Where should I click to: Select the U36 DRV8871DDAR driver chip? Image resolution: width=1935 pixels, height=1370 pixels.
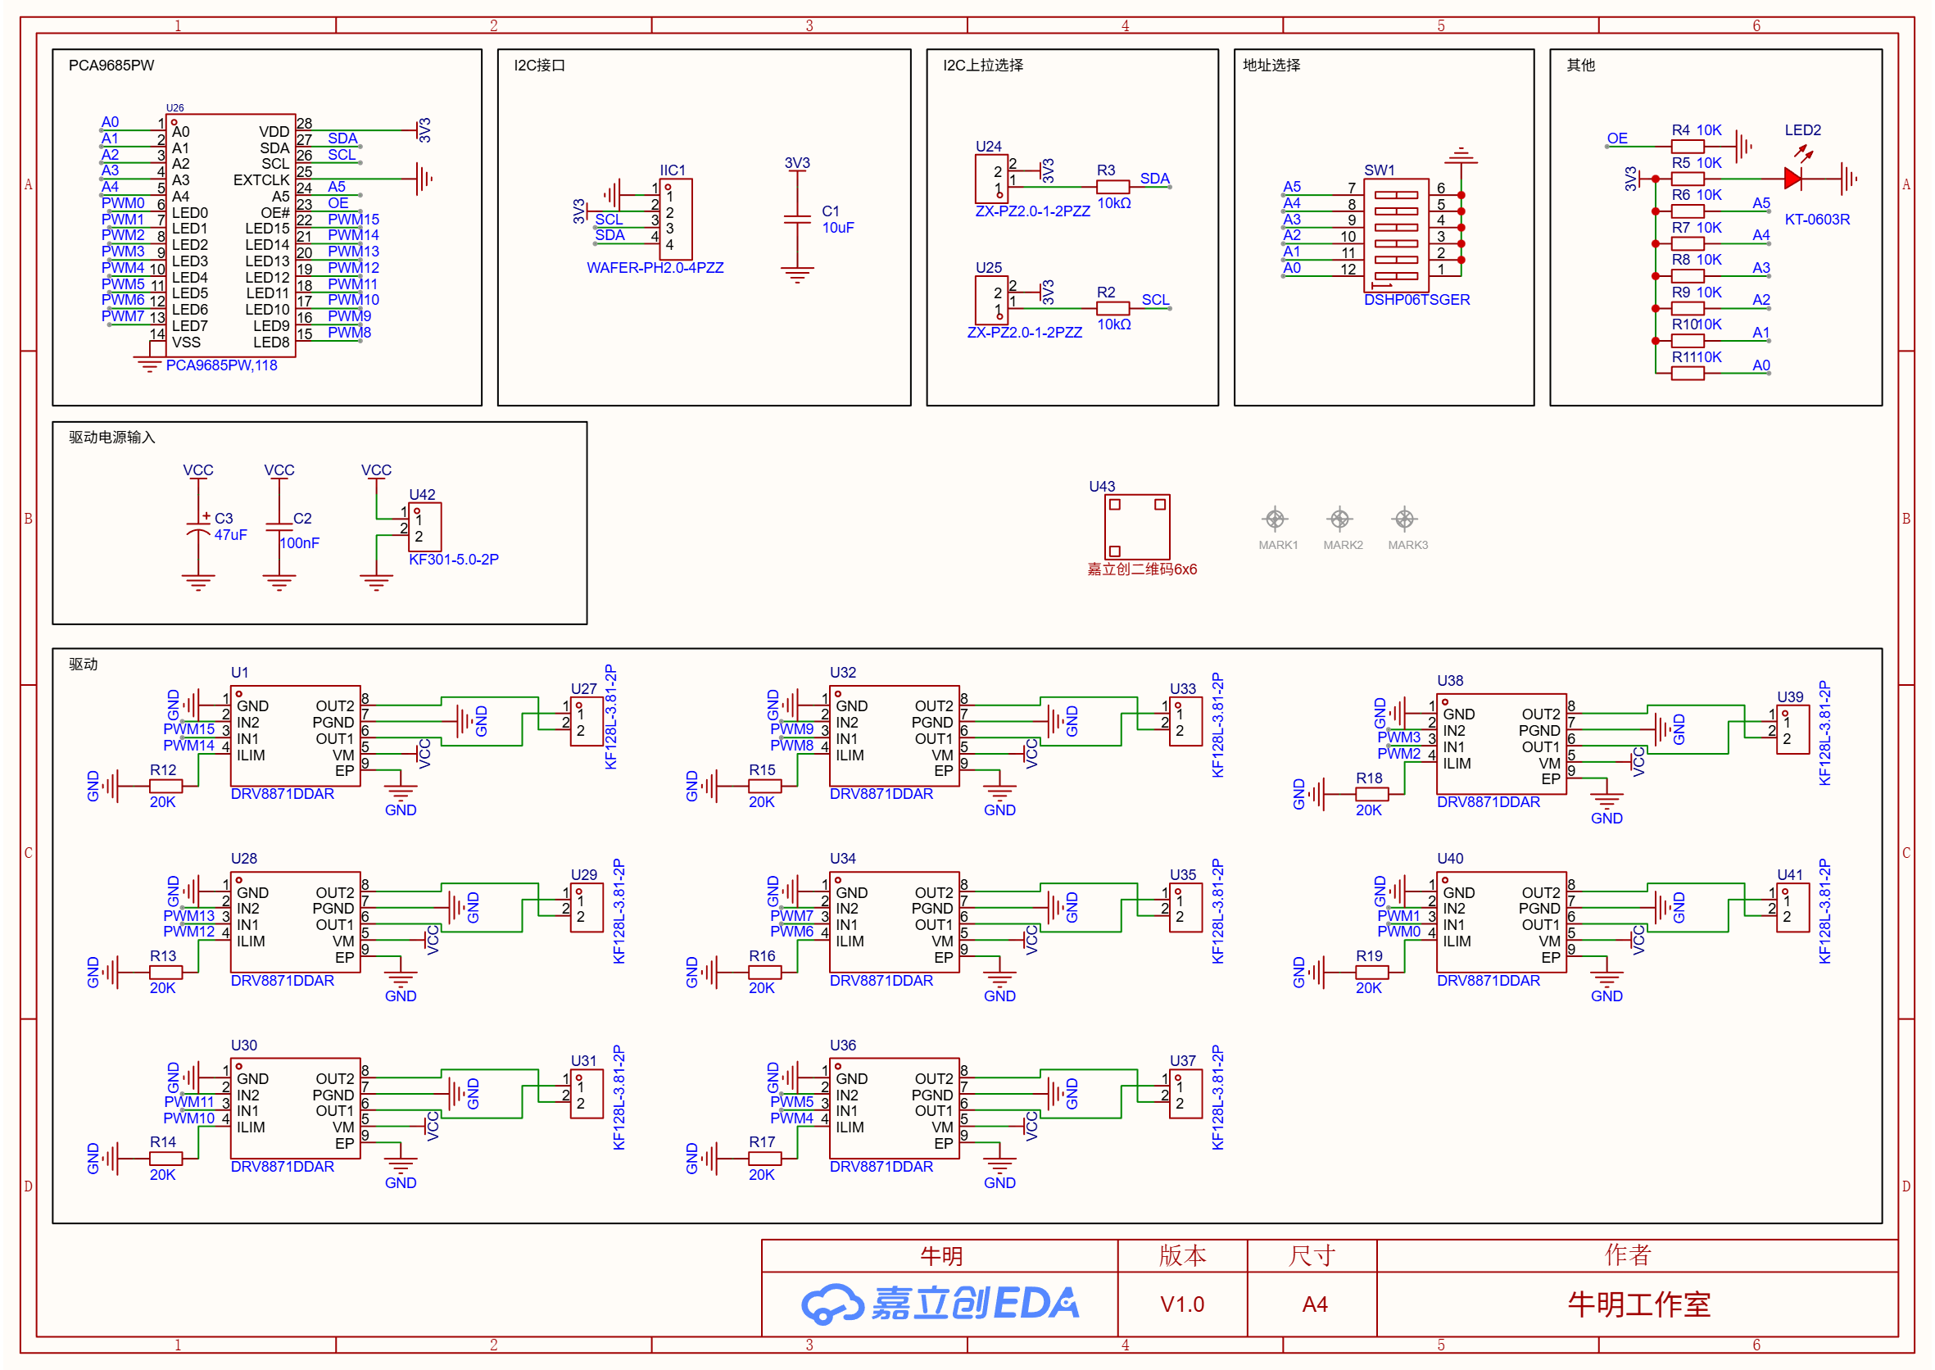894,1109
